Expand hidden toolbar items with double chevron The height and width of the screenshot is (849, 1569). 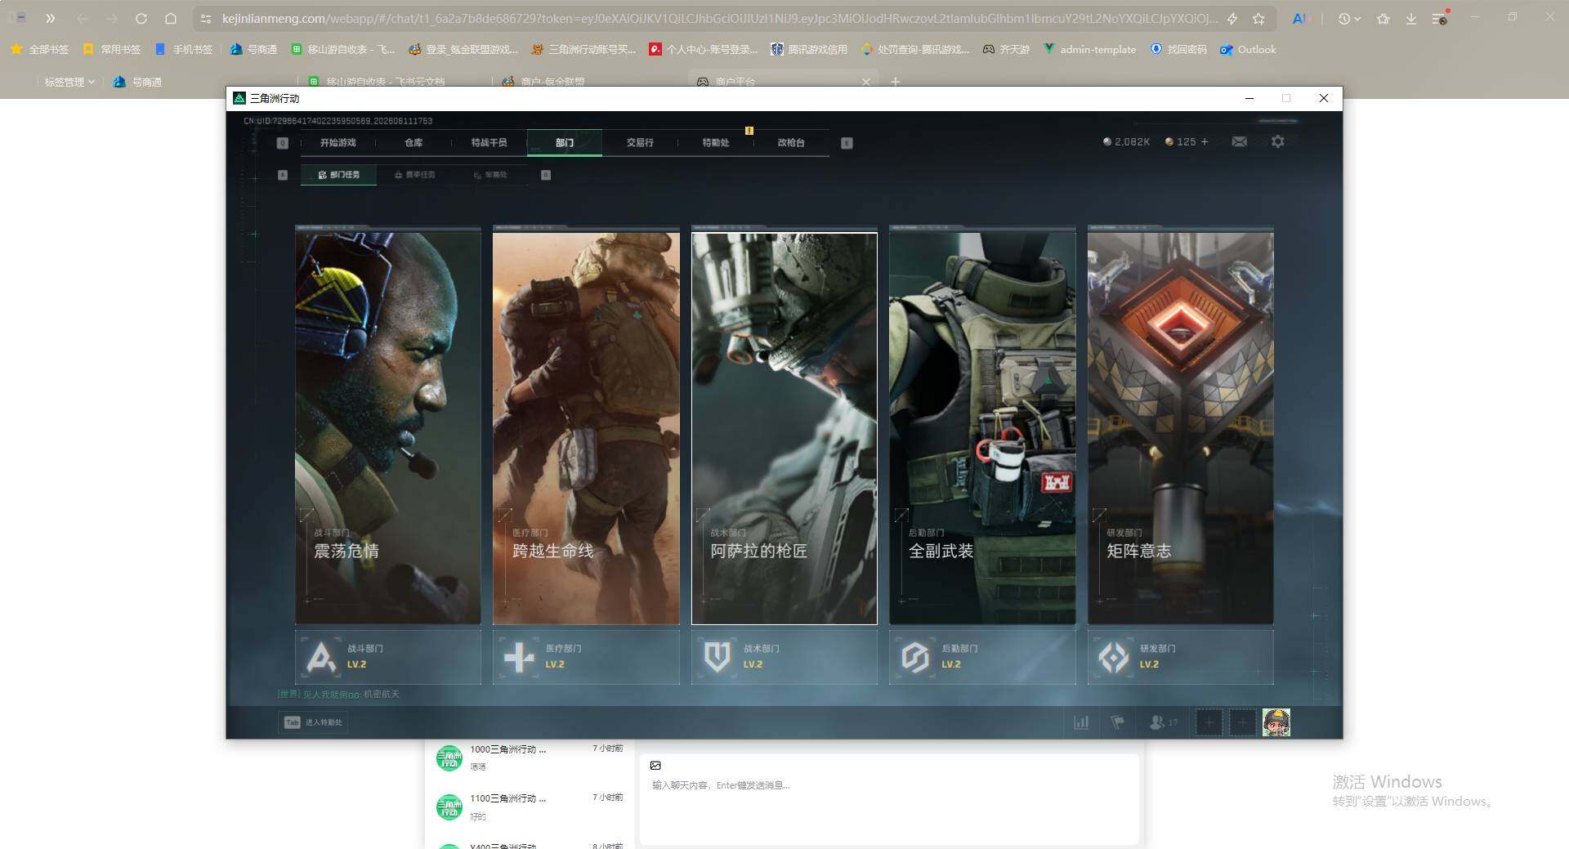[x=51, y=18]
